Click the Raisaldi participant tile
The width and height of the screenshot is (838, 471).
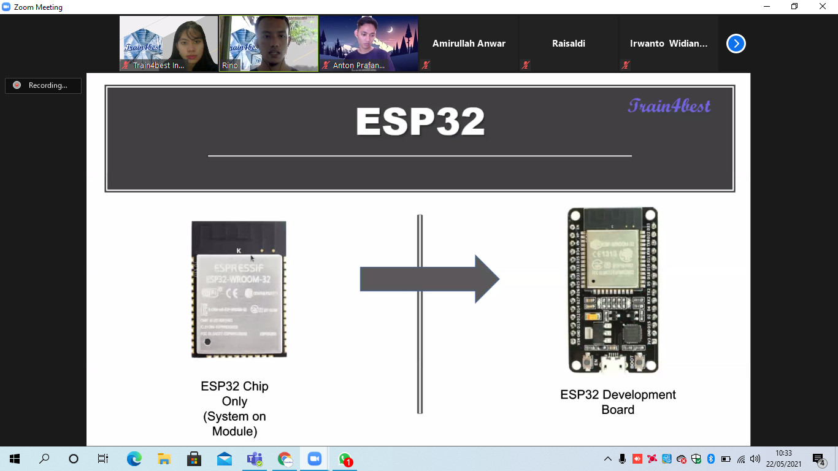coord(568,44)
